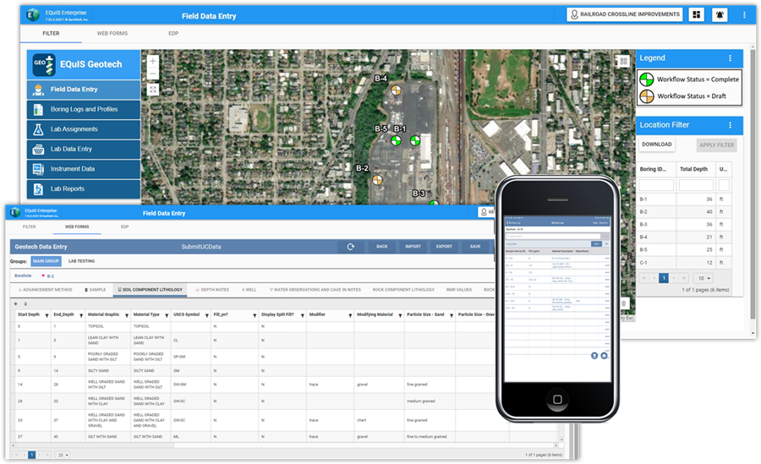Open the Fill_yn? column filter
Image resolution: width=761 pixels, height=464 pixels.
click(255, 315)
